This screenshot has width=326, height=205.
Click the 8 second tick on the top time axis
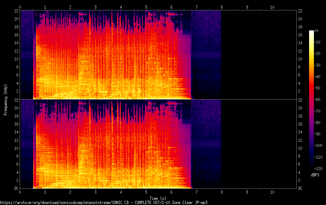click(x=222, y=7)
